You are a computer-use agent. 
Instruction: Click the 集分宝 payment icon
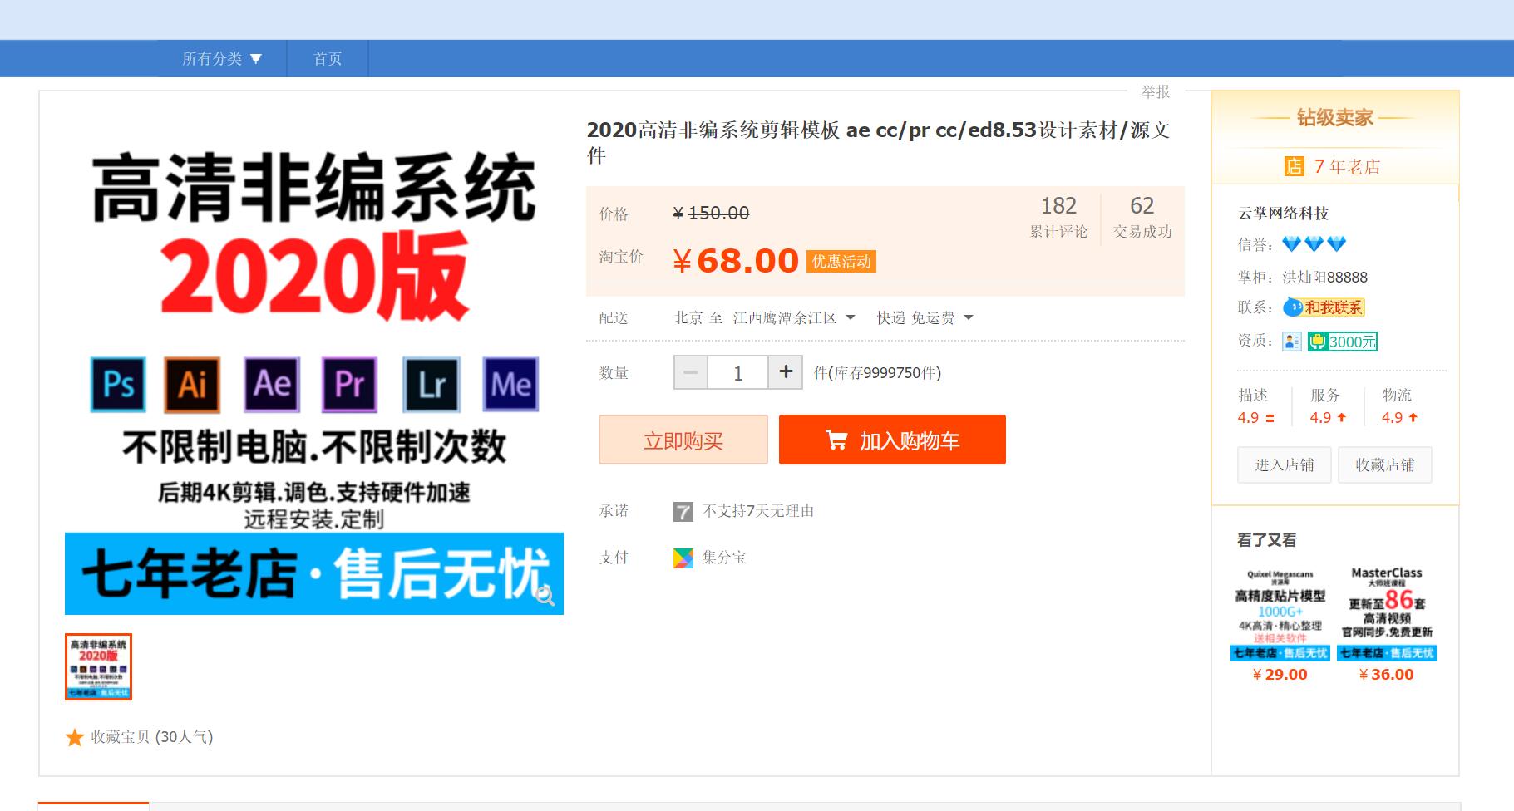(683, 558)
